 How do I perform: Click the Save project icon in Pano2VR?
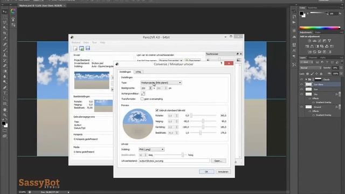[x=88, y=48]
